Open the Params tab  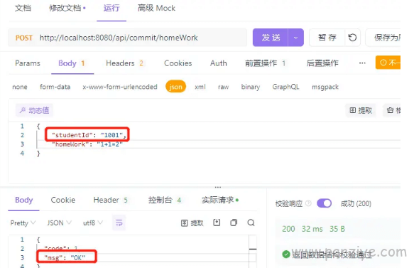coord(28,63)
